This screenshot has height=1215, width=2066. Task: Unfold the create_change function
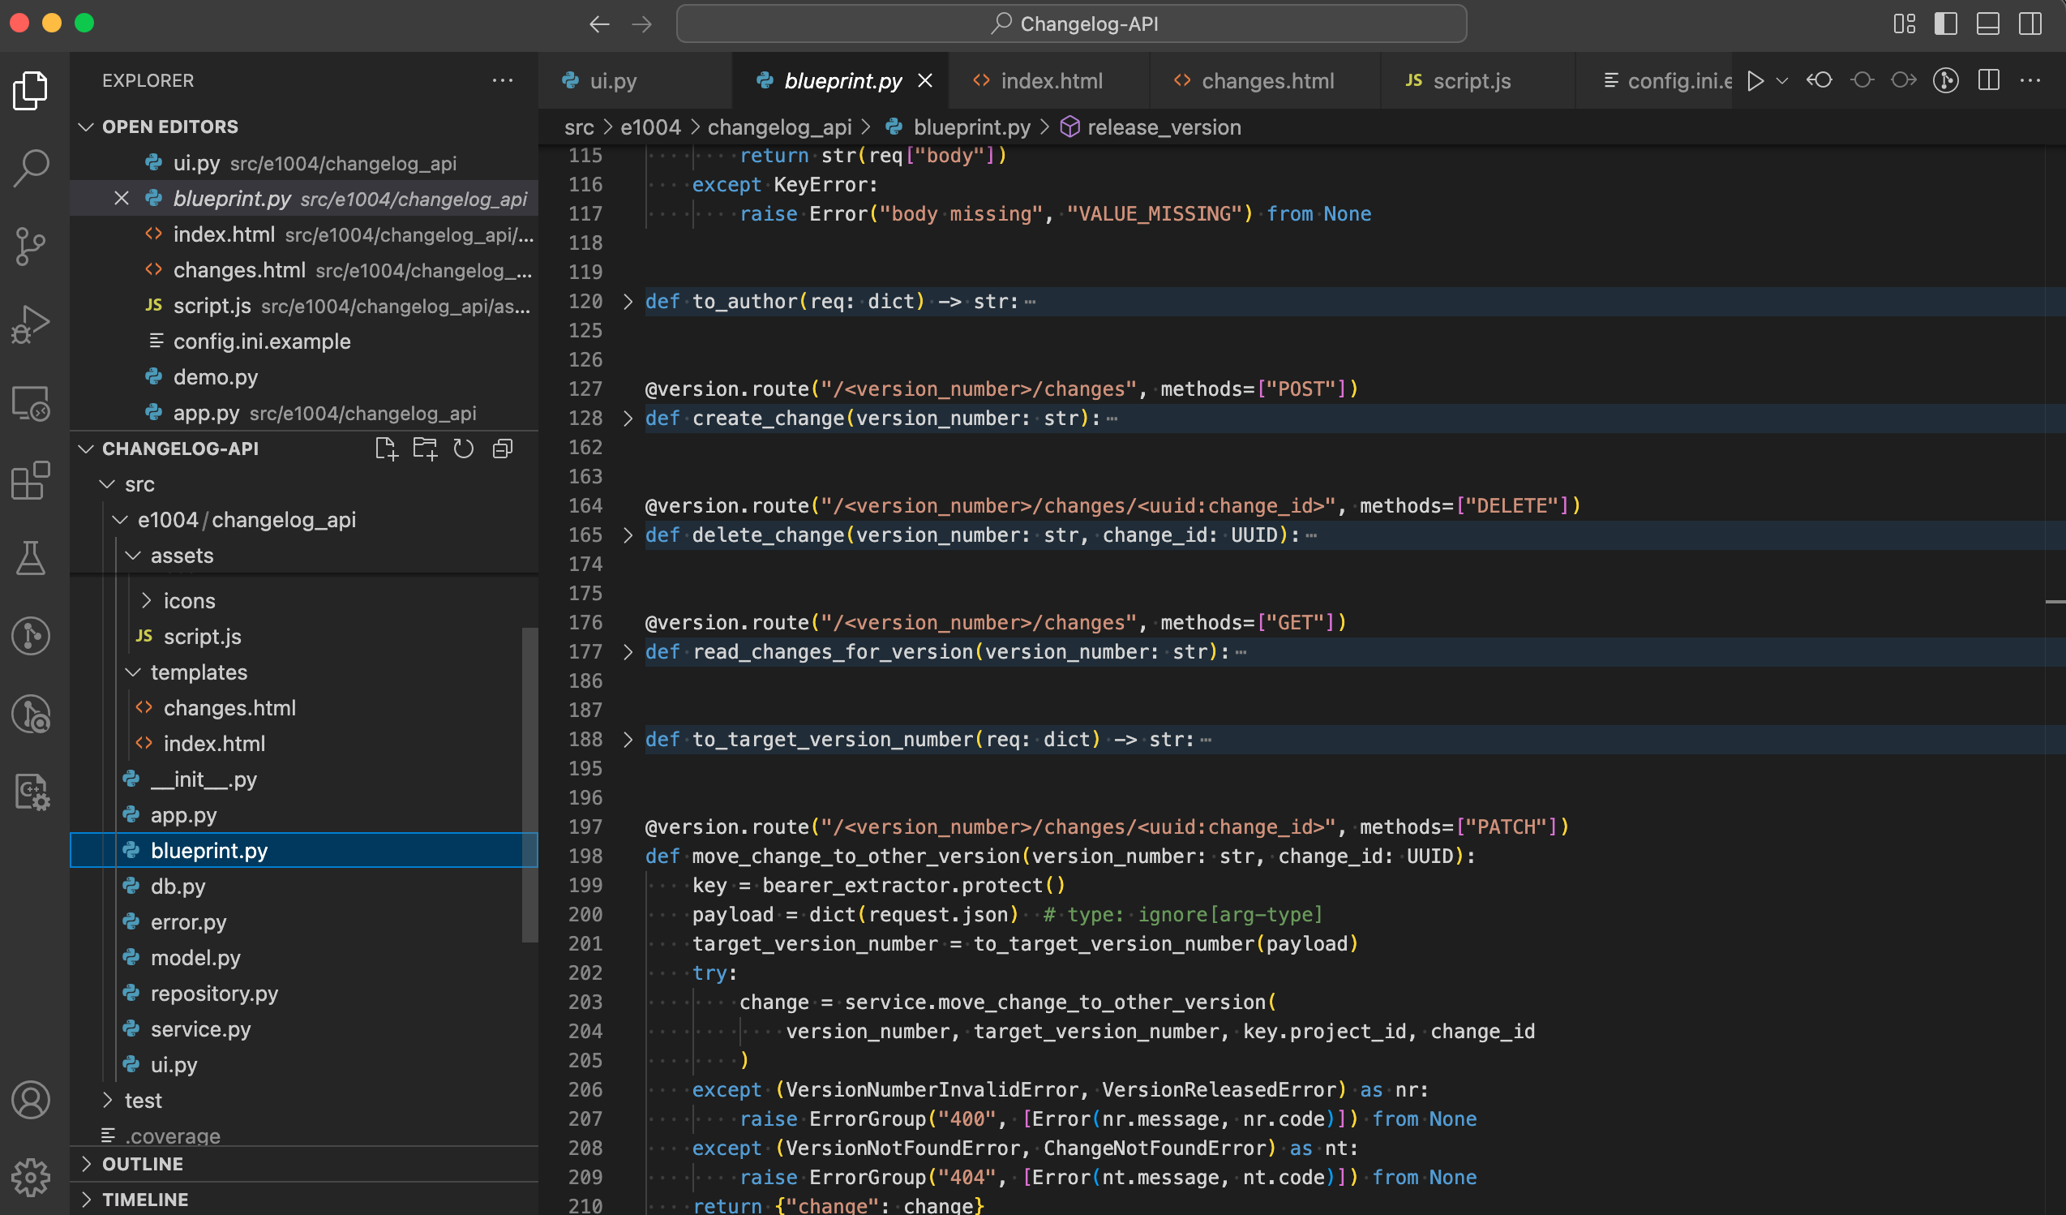628,419
